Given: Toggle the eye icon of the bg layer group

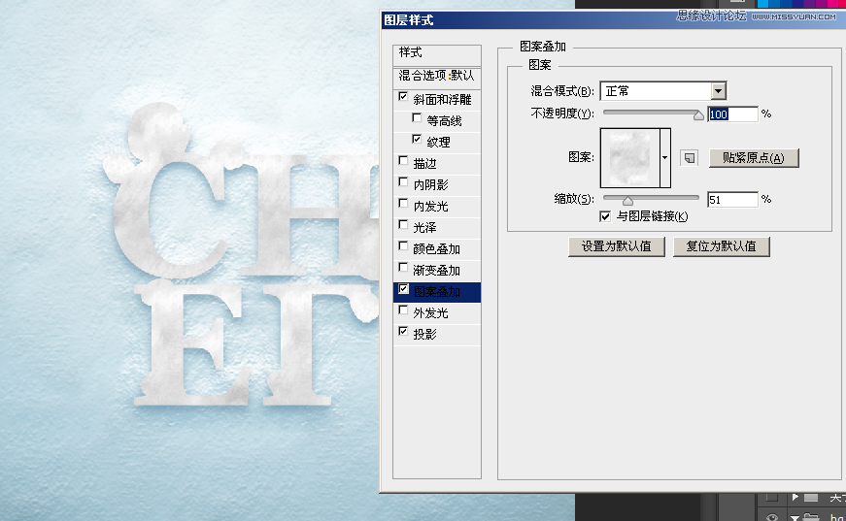Looking at the screenshot, I should coord(773,517).
